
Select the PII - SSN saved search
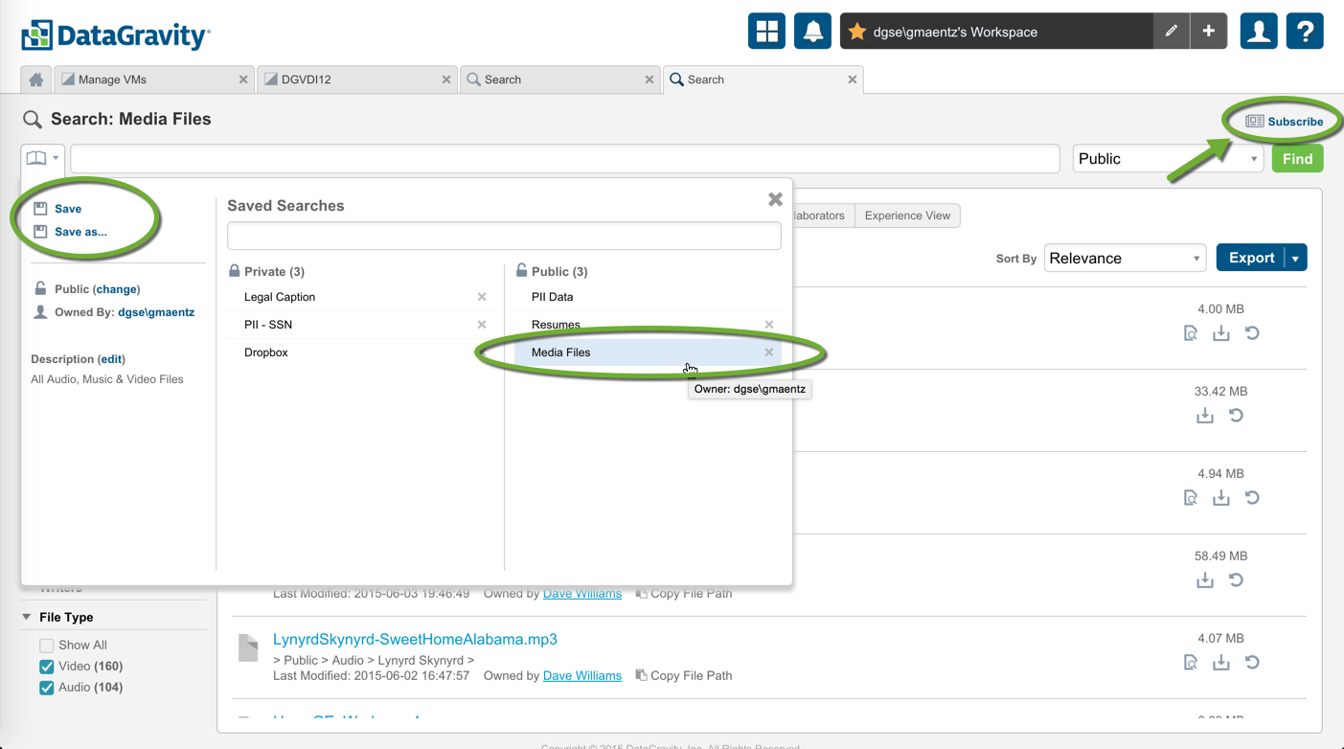click(x=268, y=325)
